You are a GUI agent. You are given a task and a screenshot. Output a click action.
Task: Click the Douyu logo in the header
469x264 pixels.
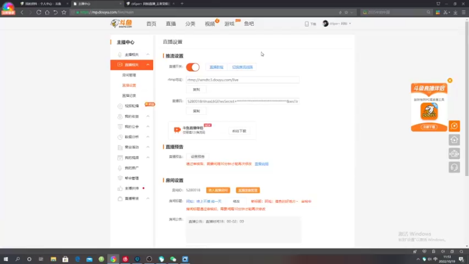121,23
